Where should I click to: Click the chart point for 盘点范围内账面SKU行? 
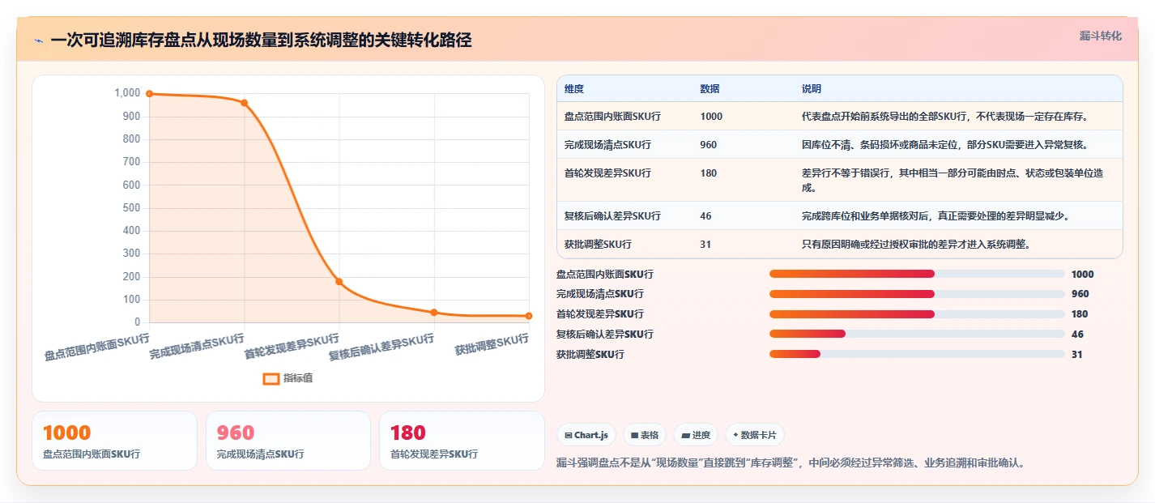pos(150,94)
